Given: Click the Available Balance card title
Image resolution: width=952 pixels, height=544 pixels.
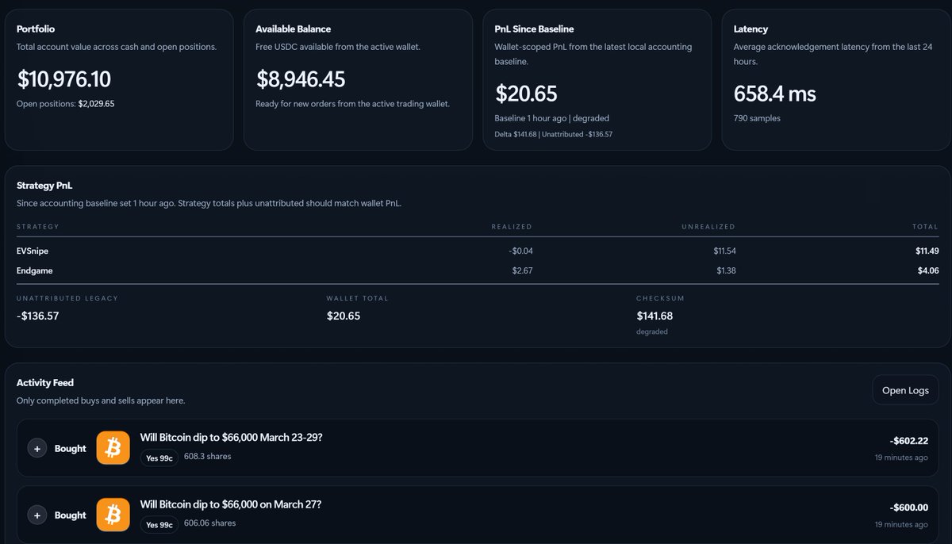Looking at the screenshot, I should point(293,29).
